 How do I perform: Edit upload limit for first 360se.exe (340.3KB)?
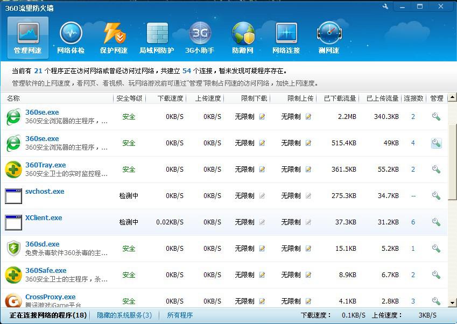tap(308, 117)
